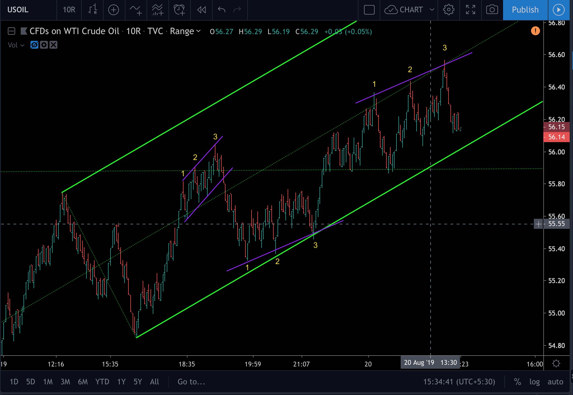The image size is (573, 395).
Task: Toggle auto scale mode
Action: tap(555, 382)
